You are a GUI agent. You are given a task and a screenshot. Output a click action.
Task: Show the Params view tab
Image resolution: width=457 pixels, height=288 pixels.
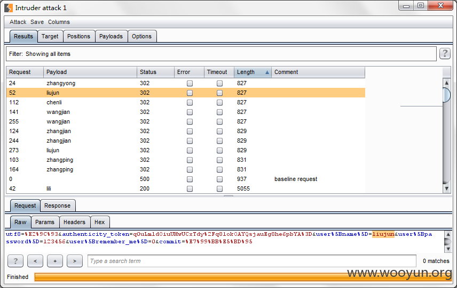(45, 223)
